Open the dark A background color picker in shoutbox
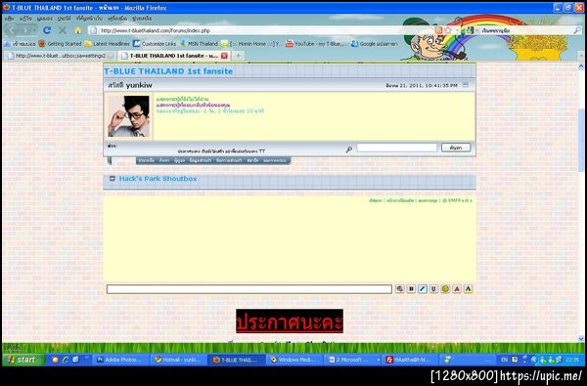Viewport: 587px width, 386px height. [x=468, y=288]
